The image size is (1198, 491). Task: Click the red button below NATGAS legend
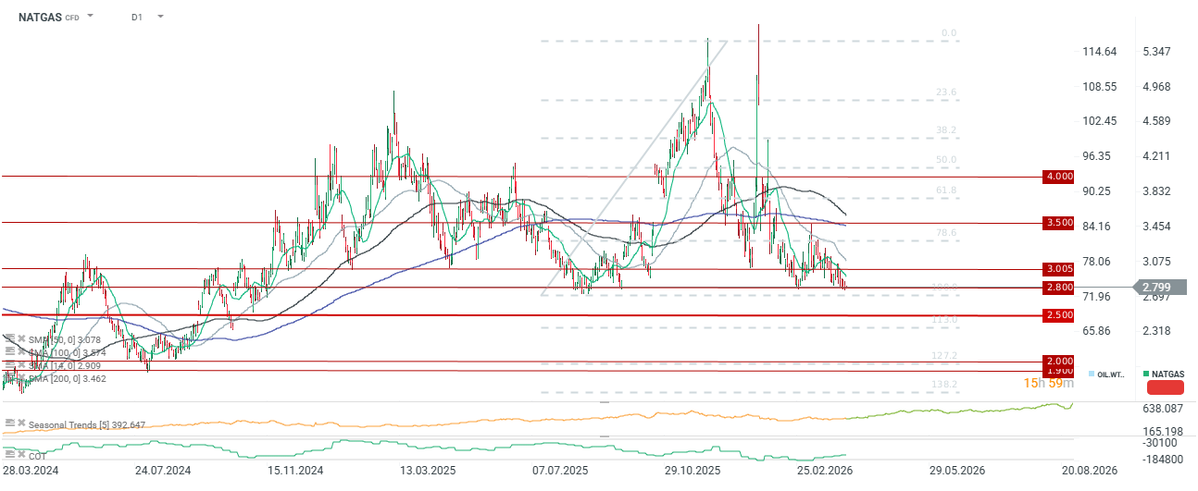(1165, 388)
